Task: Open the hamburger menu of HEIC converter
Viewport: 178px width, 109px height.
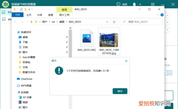Action: click(153, 4)
